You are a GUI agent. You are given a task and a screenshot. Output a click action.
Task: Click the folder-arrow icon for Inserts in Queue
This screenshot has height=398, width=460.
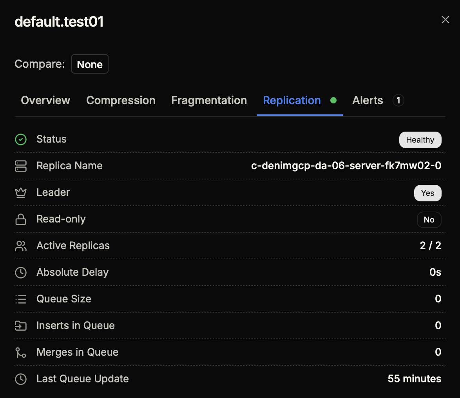coord(20,326)
